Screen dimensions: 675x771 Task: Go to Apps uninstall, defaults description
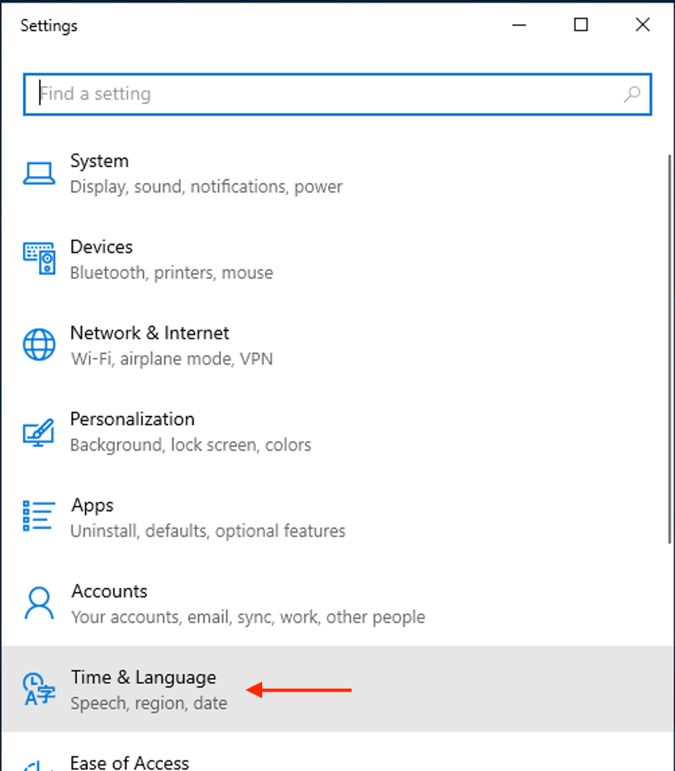click(x=208, y=531)
